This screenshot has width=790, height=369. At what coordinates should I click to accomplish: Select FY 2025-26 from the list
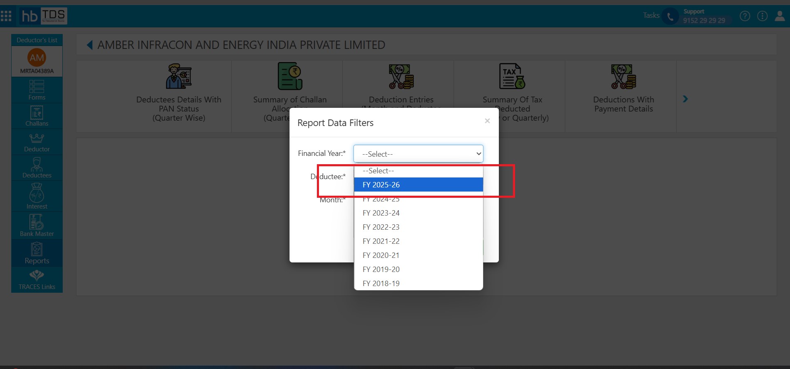pos(418,184)
